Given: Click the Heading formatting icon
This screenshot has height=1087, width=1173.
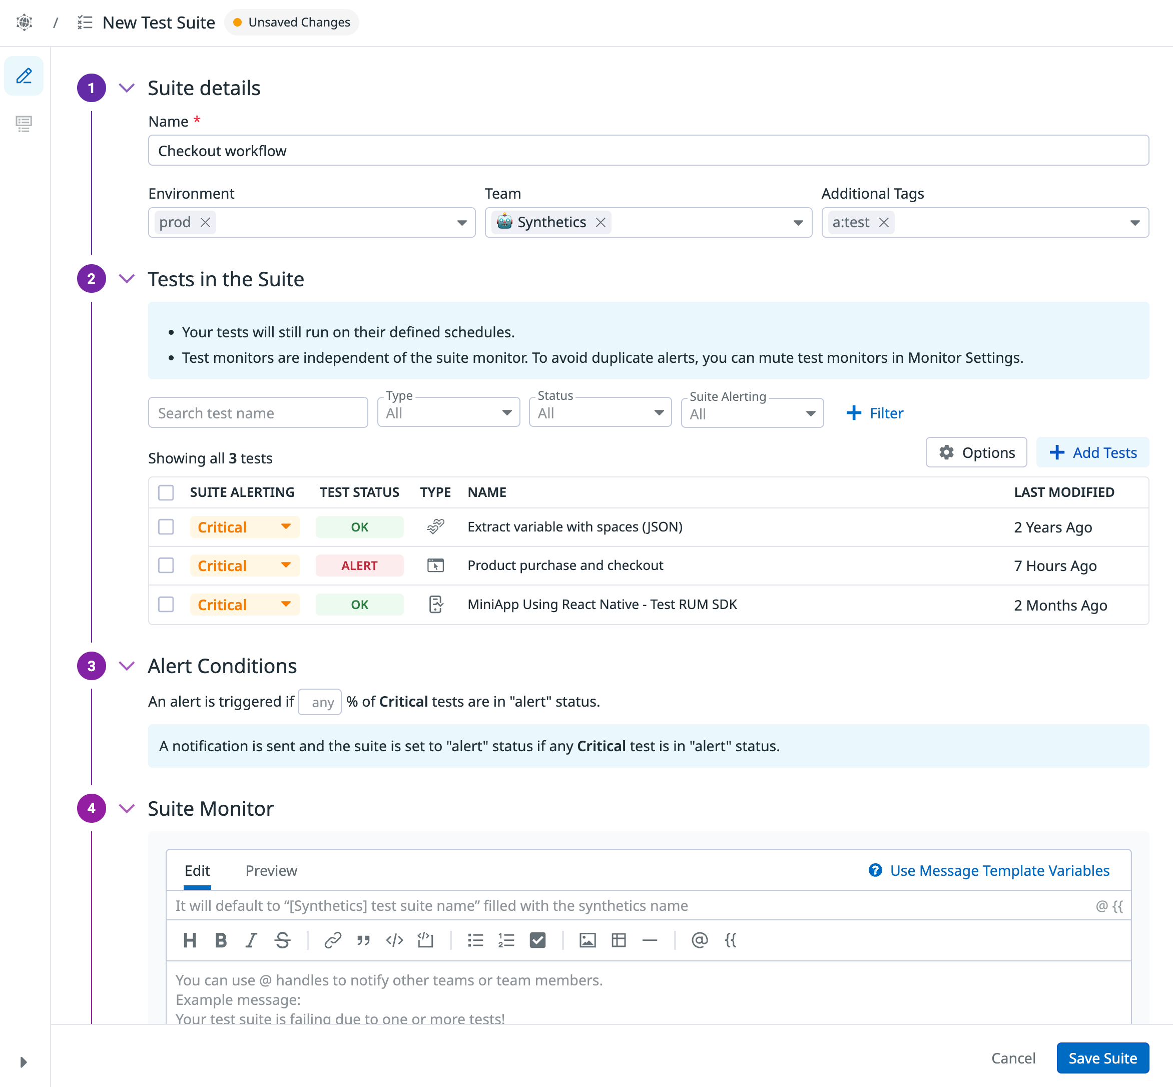Looking at the screenshot, I should pos(190,940).
